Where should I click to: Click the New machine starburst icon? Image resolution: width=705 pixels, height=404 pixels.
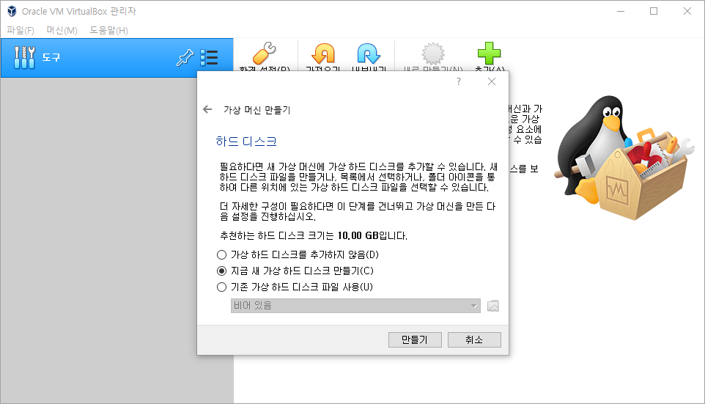(x=433, y=54)
